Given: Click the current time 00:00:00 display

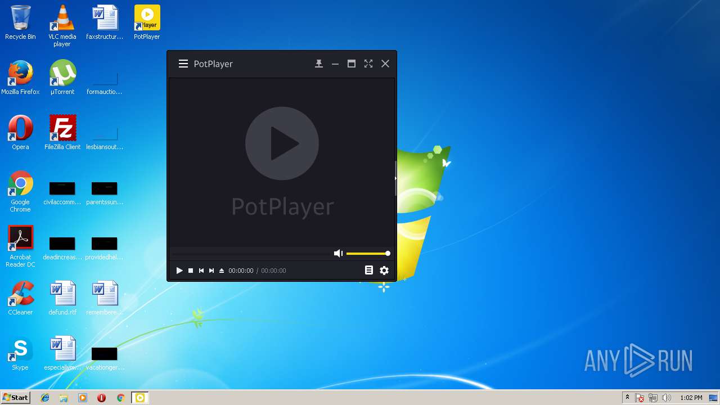Looking at the screenshot, I should point(241,271).
